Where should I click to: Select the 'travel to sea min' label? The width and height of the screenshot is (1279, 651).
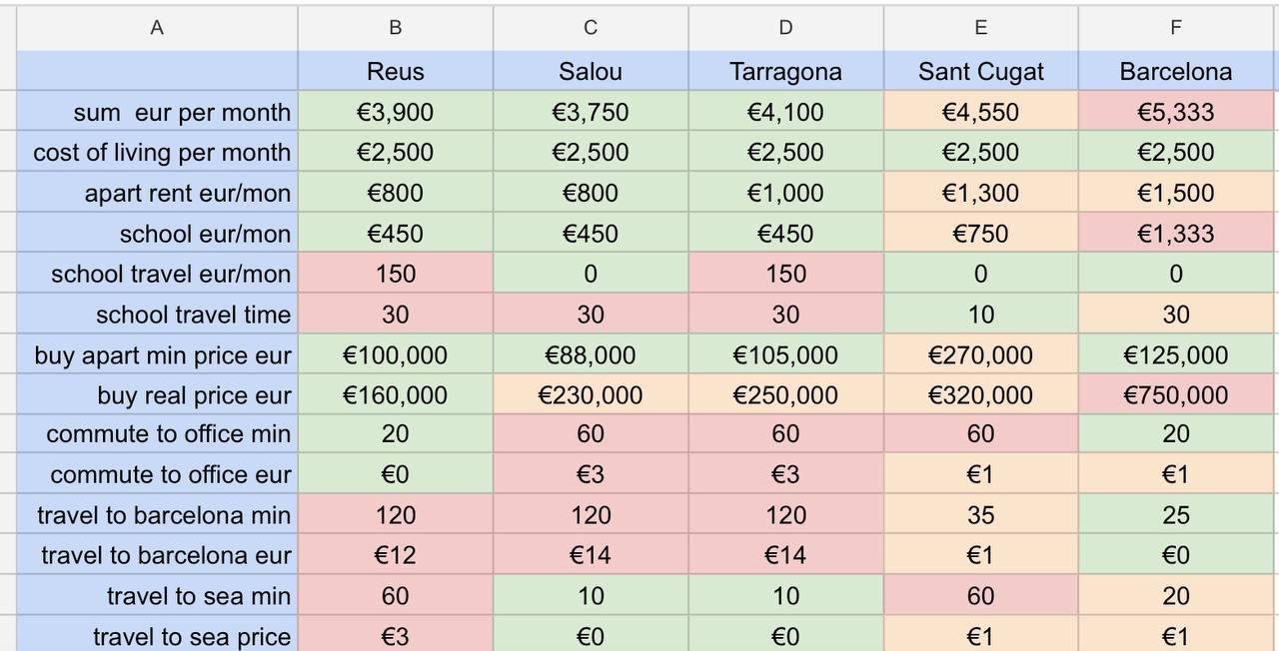pyautogui.click(x=157, y=596)
